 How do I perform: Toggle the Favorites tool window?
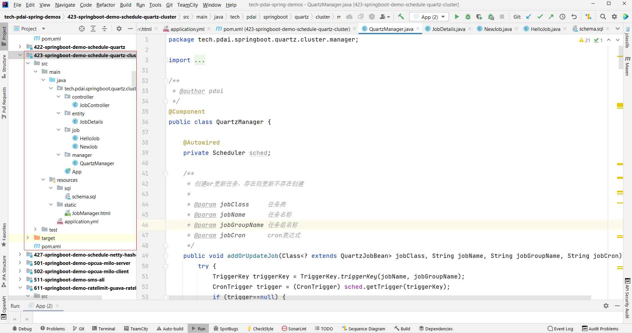click(x=4, y=235)
